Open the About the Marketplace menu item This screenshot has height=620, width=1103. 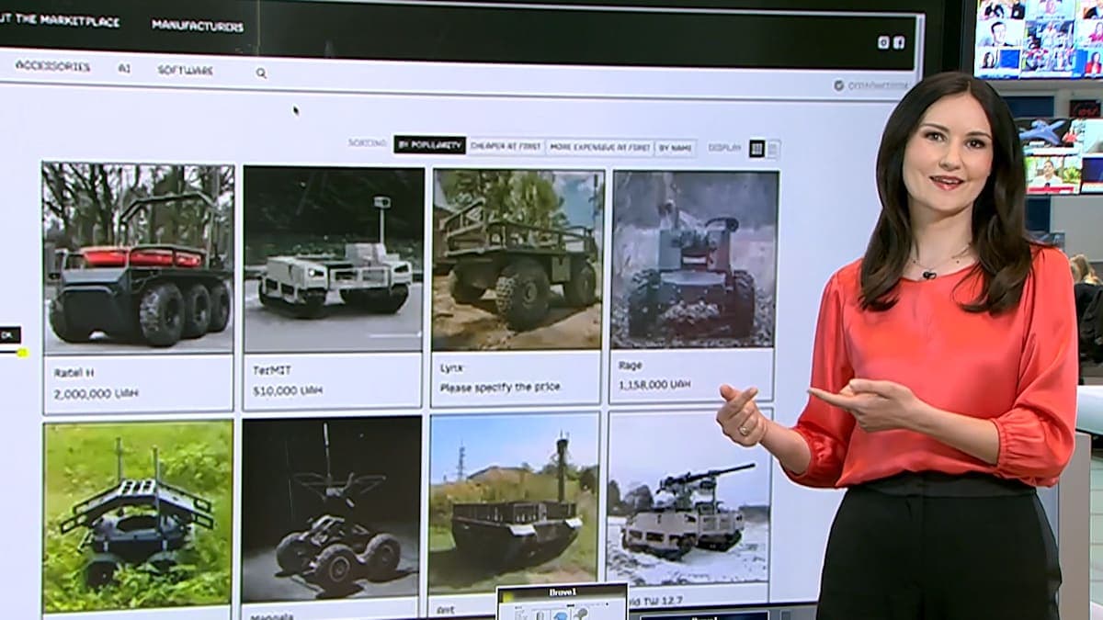tap(60, 20)
